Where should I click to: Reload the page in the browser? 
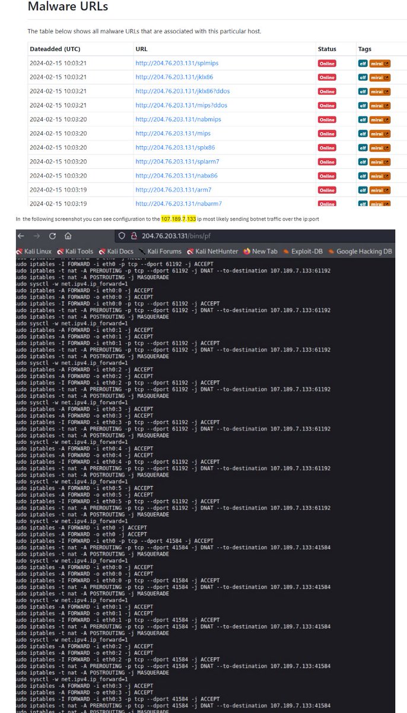point(52,236)
